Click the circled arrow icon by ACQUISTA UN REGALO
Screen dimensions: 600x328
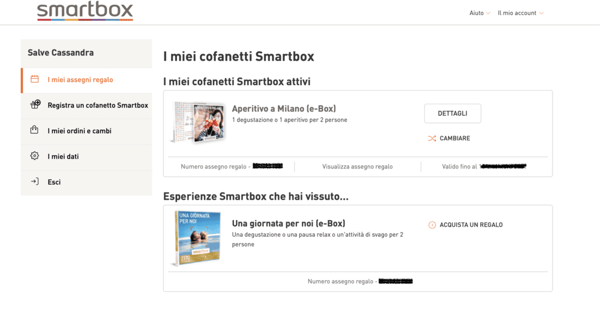[x=432, y=225]
